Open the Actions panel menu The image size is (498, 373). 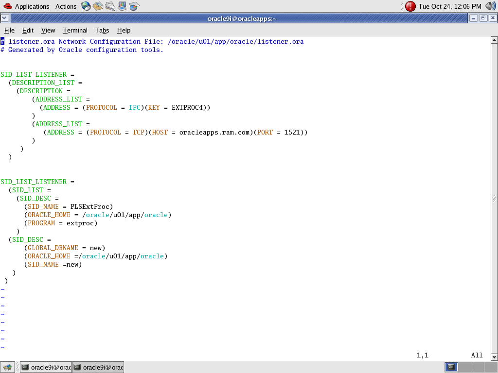pyautogui.click(x=66, y=6)
